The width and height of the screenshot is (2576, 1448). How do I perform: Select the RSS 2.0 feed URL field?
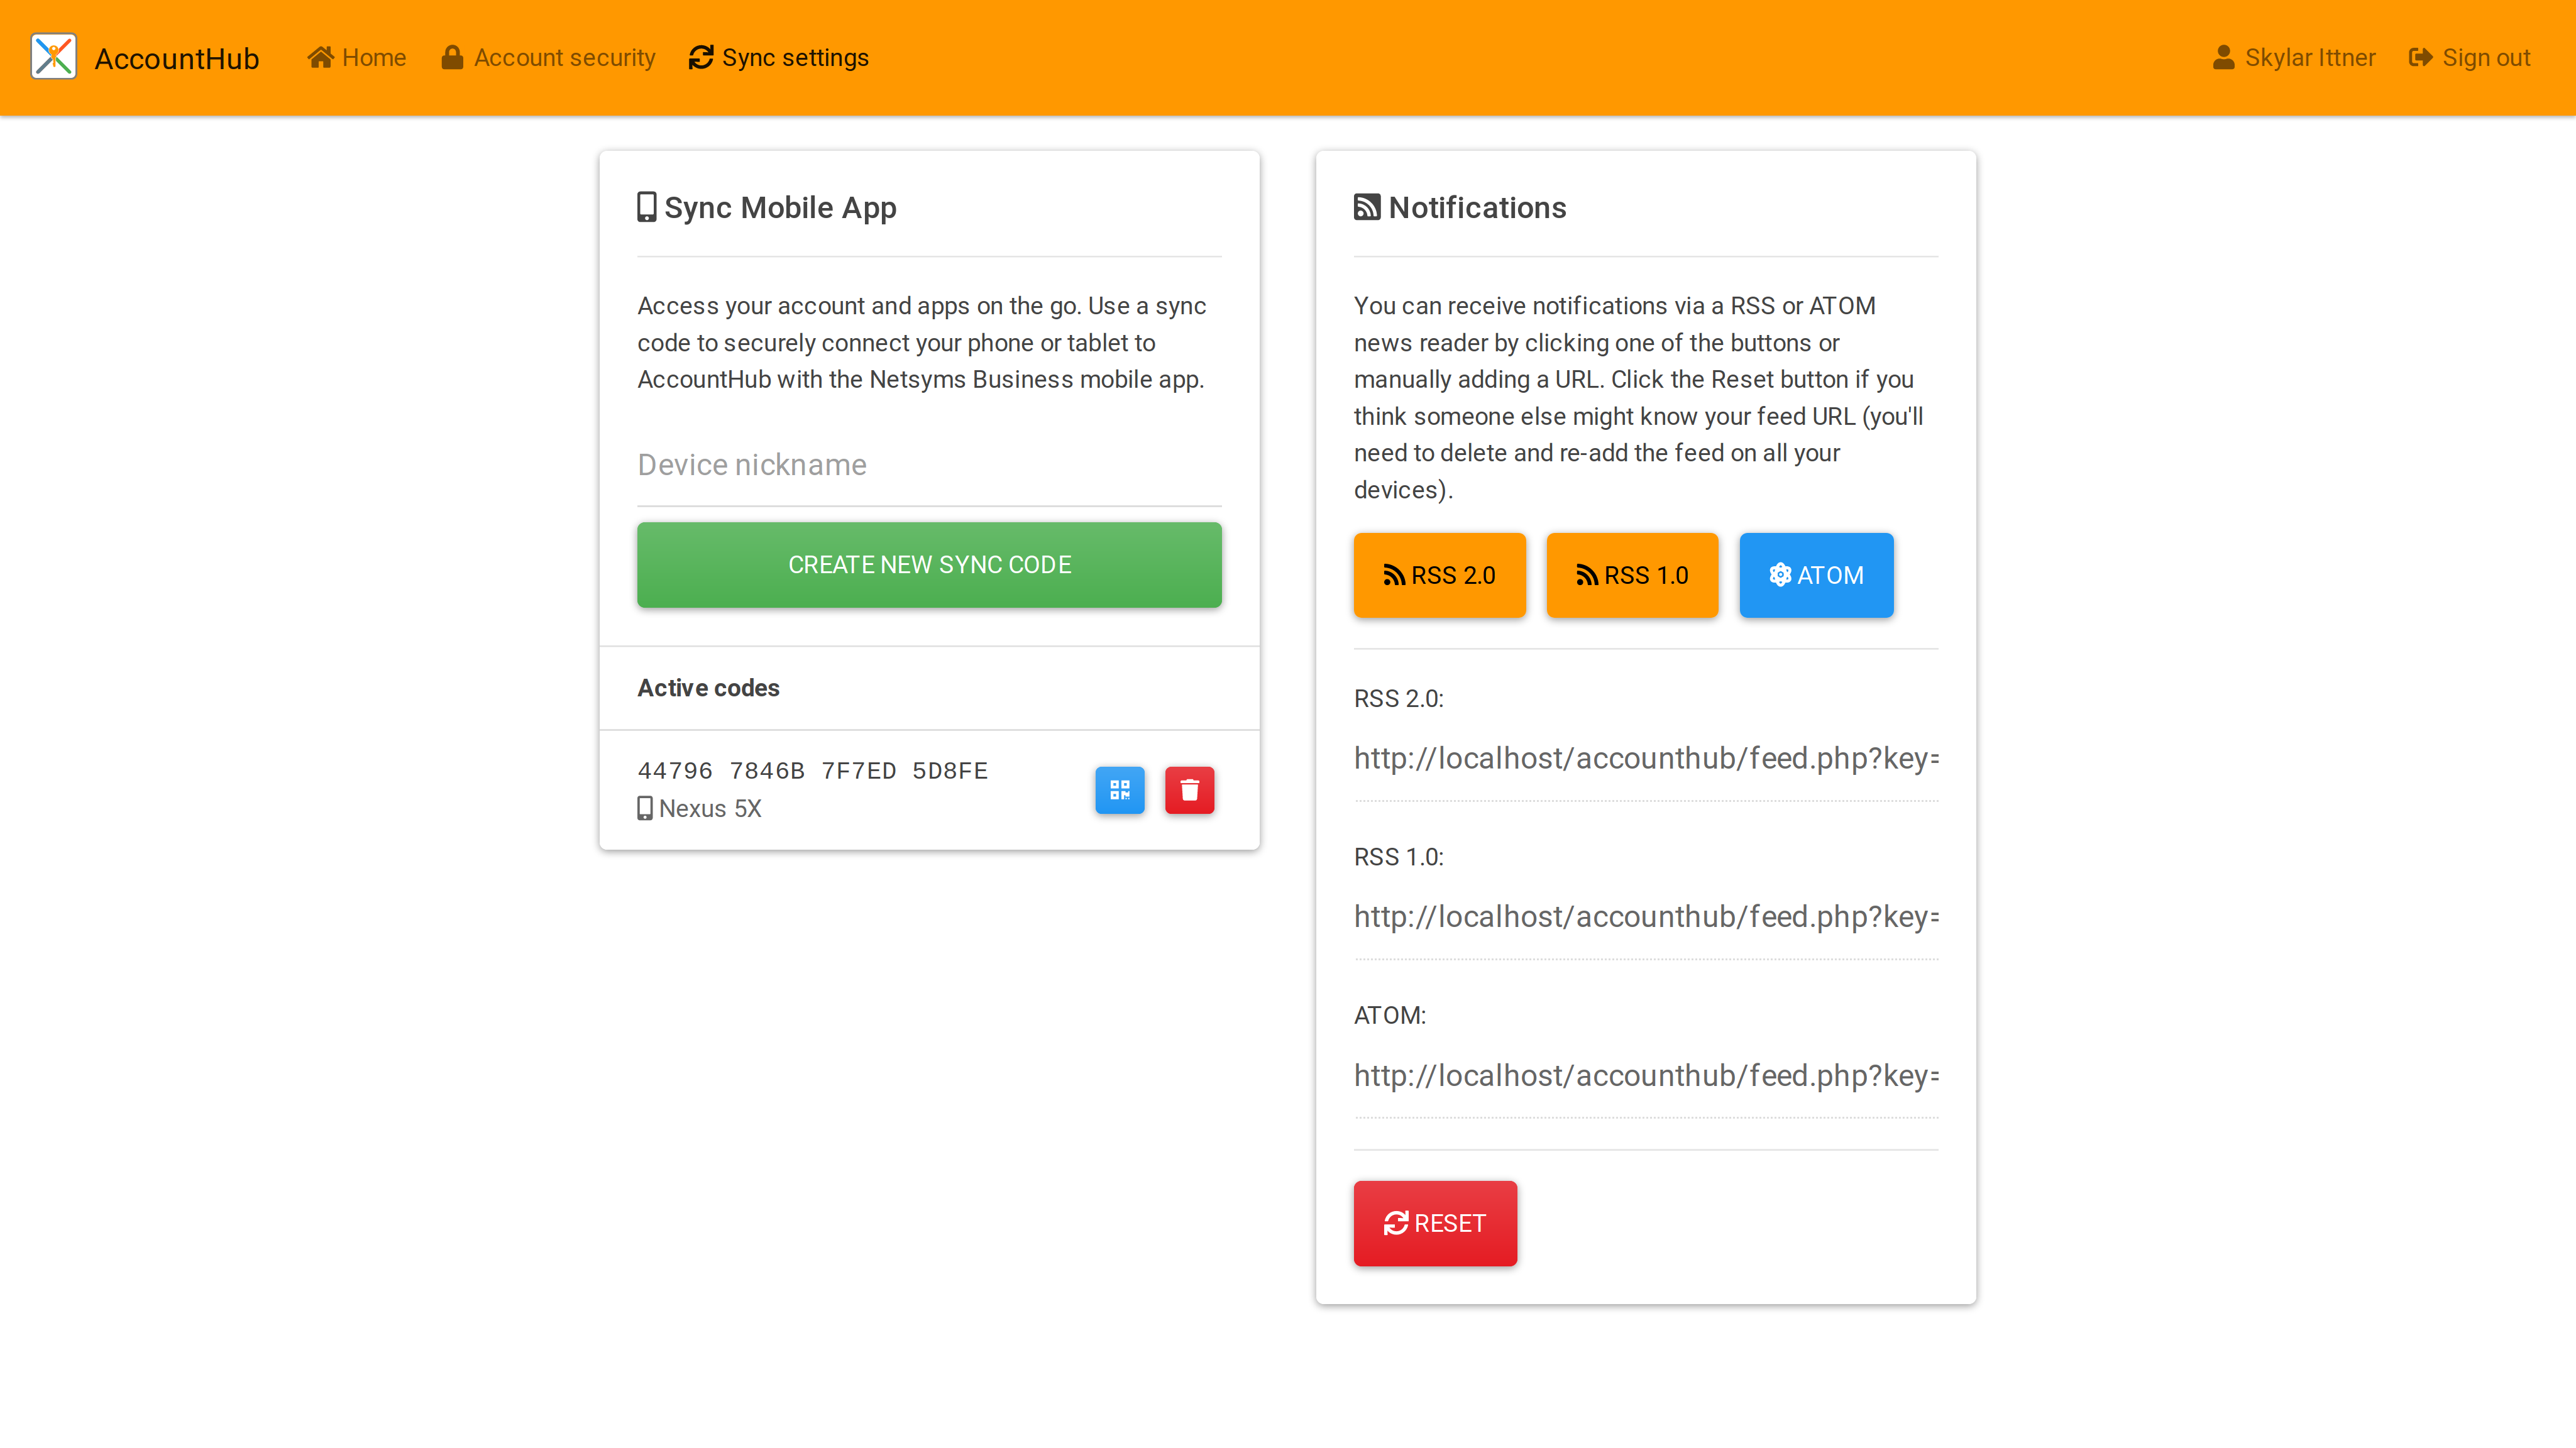point(1646,759)
